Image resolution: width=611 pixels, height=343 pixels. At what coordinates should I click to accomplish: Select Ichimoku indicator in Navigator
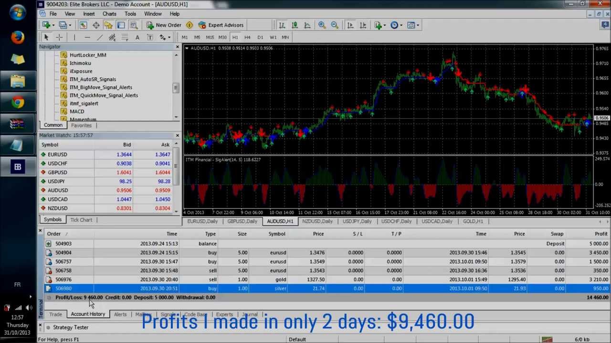[80, 63]
